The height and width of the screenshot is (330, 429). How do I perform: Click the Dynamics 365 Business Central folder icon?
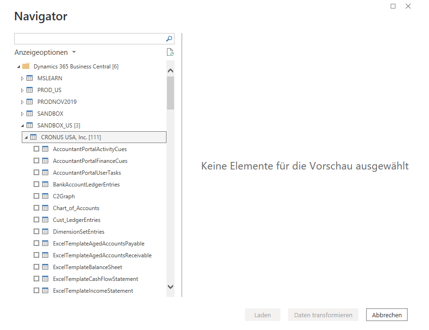26,66
